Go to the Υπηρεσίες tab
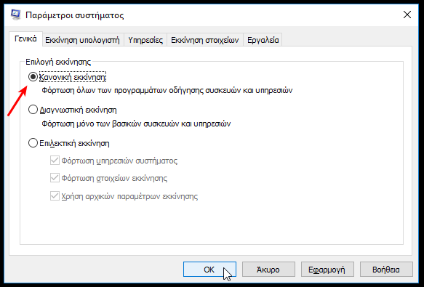 pos(145,40)
